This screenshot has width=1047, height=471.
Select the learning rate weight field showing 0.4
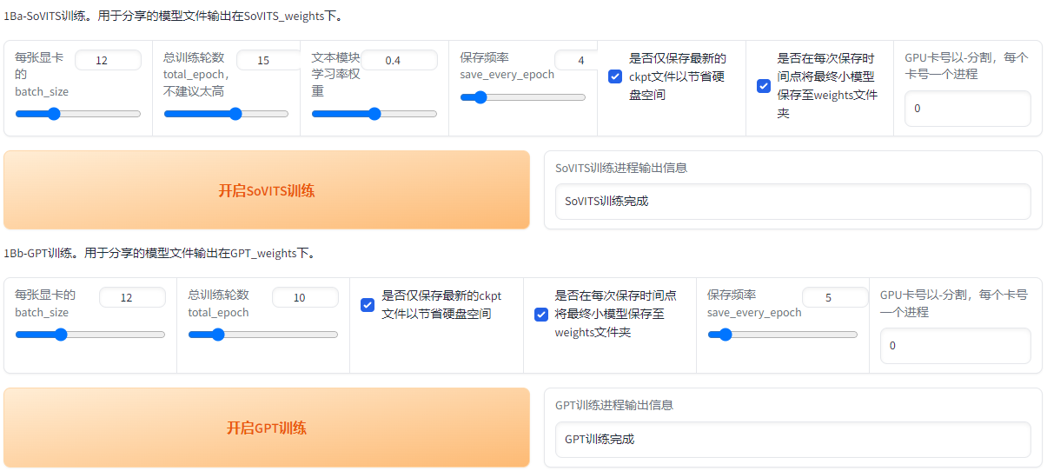pyautogui.click(x=400, y=60)
